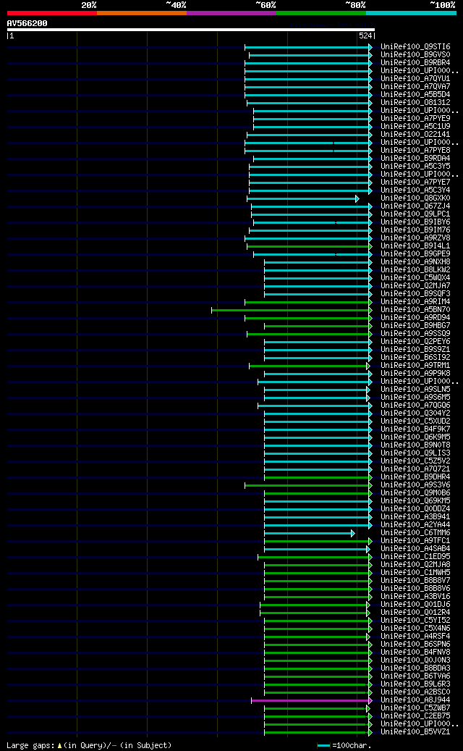Select the UniRef100_A4SAB4 label
This screenshot has width=463, height=751.
415,548
